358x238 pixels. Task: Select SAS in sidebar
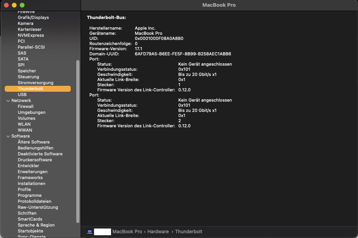(22, 53)
